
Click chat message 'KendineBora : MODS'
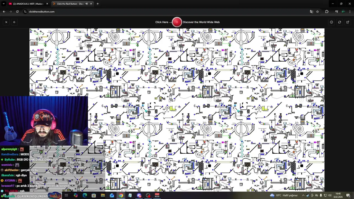15,155
